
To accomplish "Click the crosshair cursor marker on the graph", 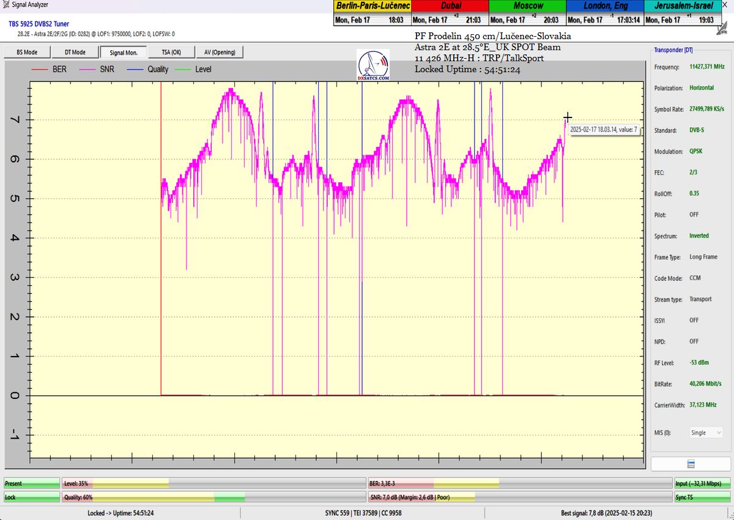I will [x=568, y=117].
